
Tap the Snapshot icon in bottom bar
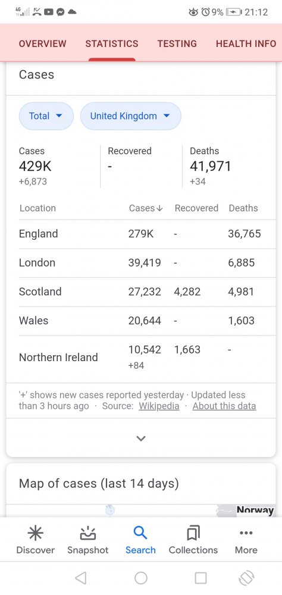[x=87, y=533]
